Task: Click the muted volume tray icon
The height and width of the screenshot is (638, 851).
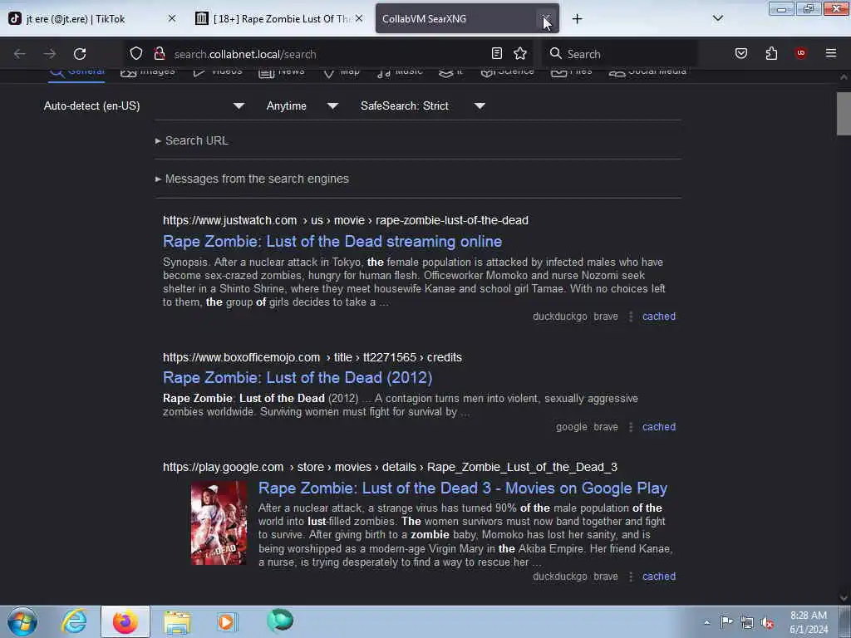Action: [x=767, y=623]
